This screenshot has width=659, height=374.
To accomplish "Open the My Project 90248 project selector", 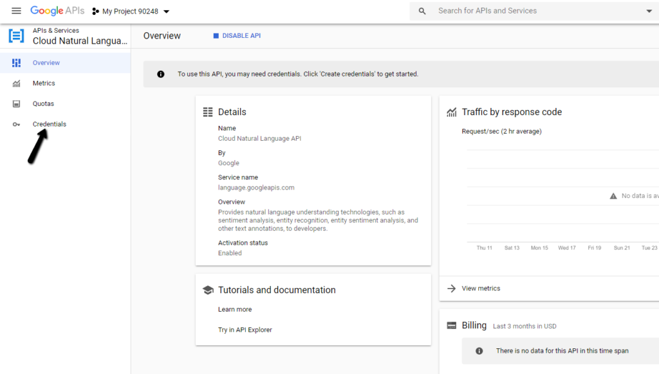I will [131, 12].
